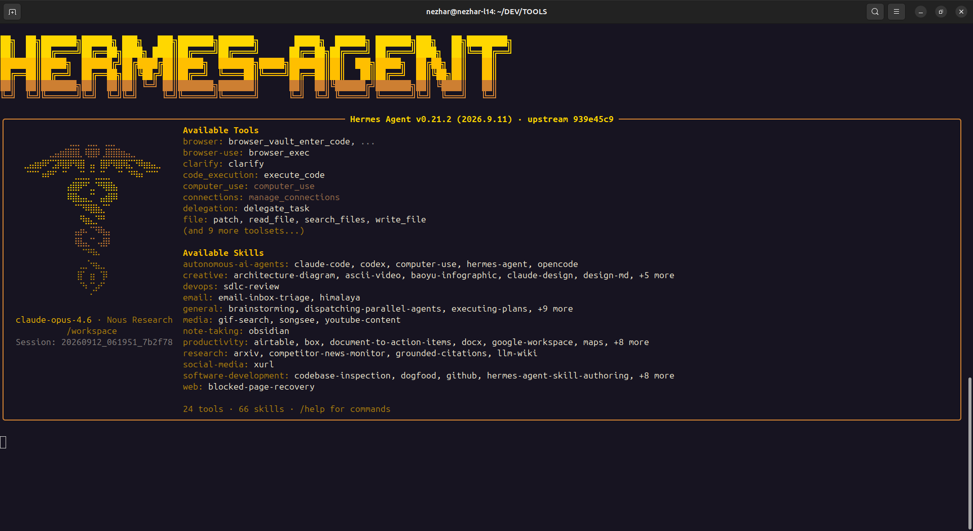Click Session: 20260912_061951_7b2f78 line
Screen dimensions: 973x531
tap(94, 342)
